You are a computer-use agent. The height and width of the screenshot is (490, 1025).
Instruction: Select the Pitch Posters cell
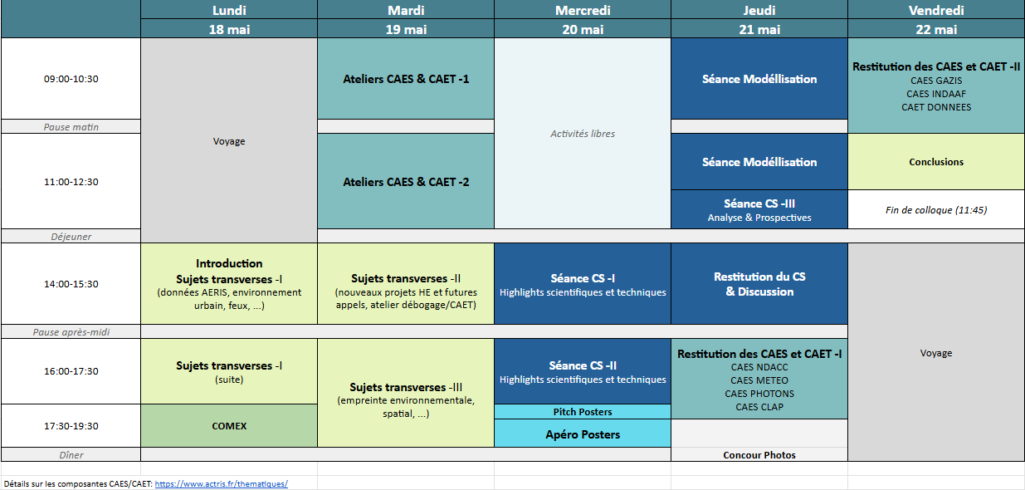coord(583,412)
